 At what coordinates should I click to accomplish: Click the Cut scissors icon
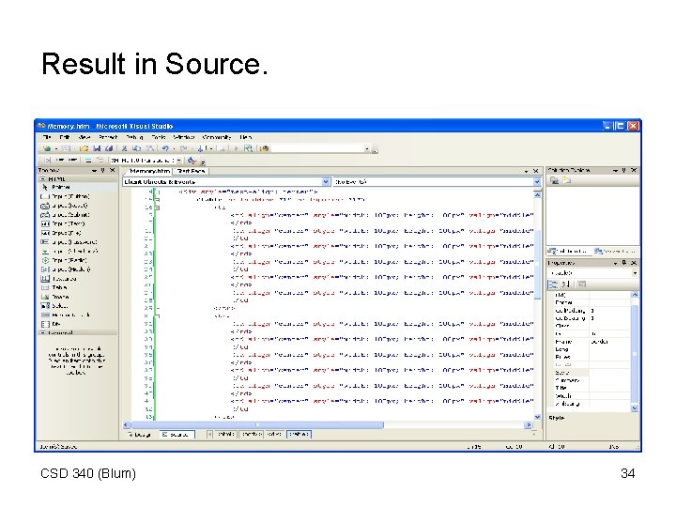pos(125,148)
